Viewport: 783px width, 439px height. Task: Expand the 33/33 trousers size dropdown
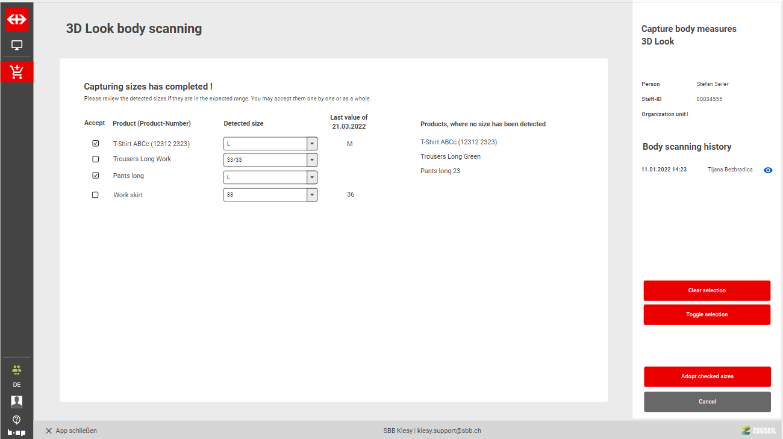point(311,160)
